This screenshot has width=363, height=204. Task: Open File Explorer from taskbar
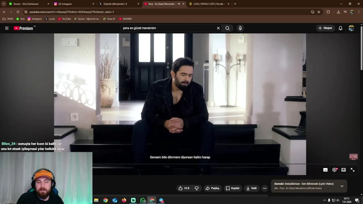point(96,200)
